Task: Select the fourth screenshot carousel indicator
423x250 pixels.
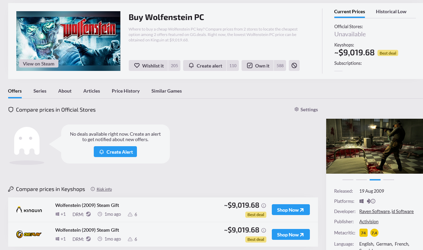Action: pos(389,179)
